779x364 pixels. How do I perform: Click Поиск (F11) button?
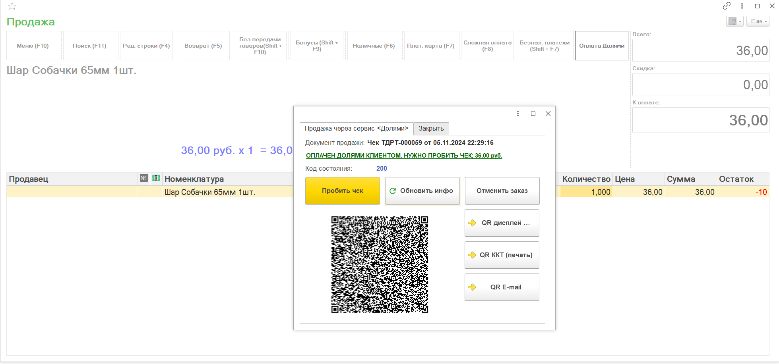click(x=89, y=46)
